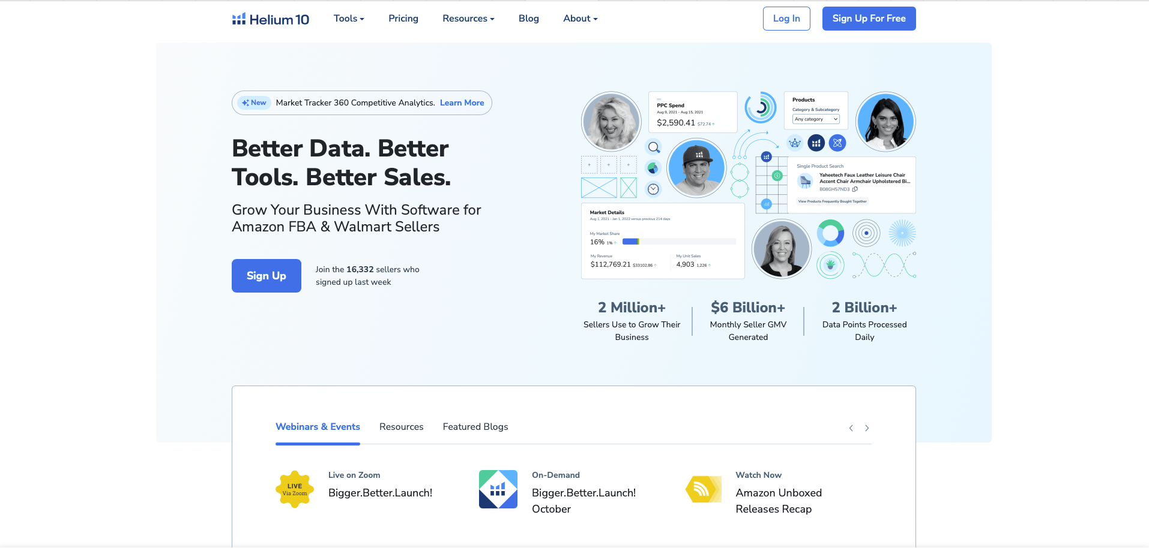Click the Log In button
Viewport: 1149px width, 548px height.
(786, 19)
